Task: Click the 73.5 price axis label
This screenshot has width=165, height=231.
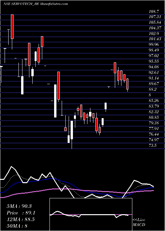Action: pyautogui.click(x=153, y=146)
